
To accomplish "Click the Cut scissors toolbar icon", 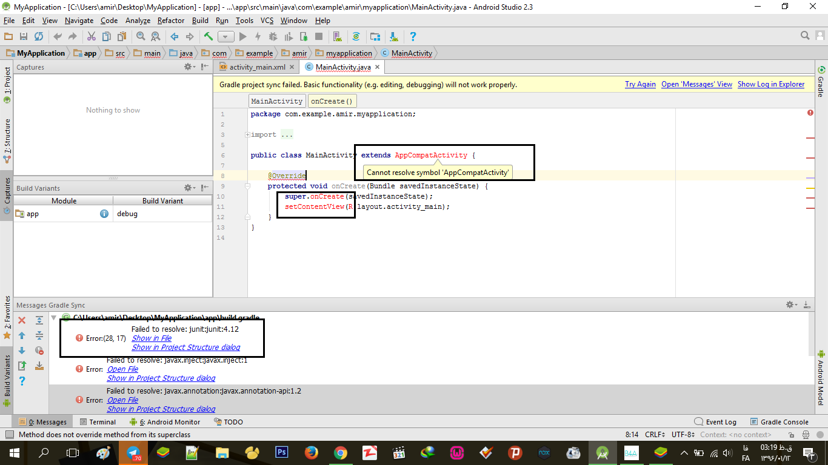I will [92, 36].
